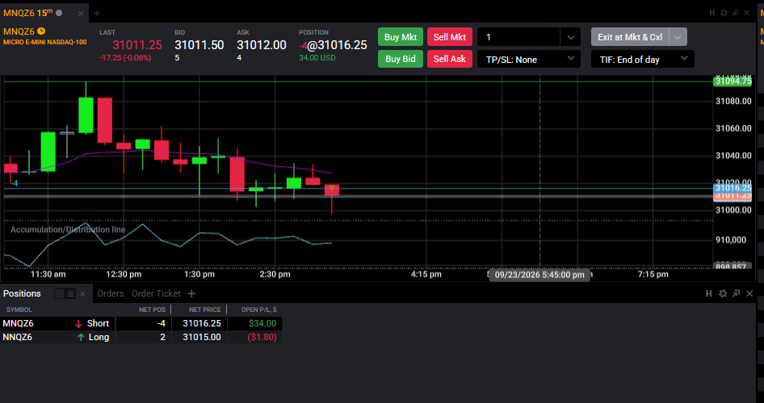Click the -17.25 (-0.06%) change text
Screen dimensions: 764x403
coord(125,58)
